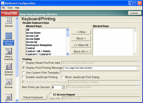Viewport: 143px width, 103px height.
Task: Click sidebar scroll down arrow
Action: pos(17,100)
